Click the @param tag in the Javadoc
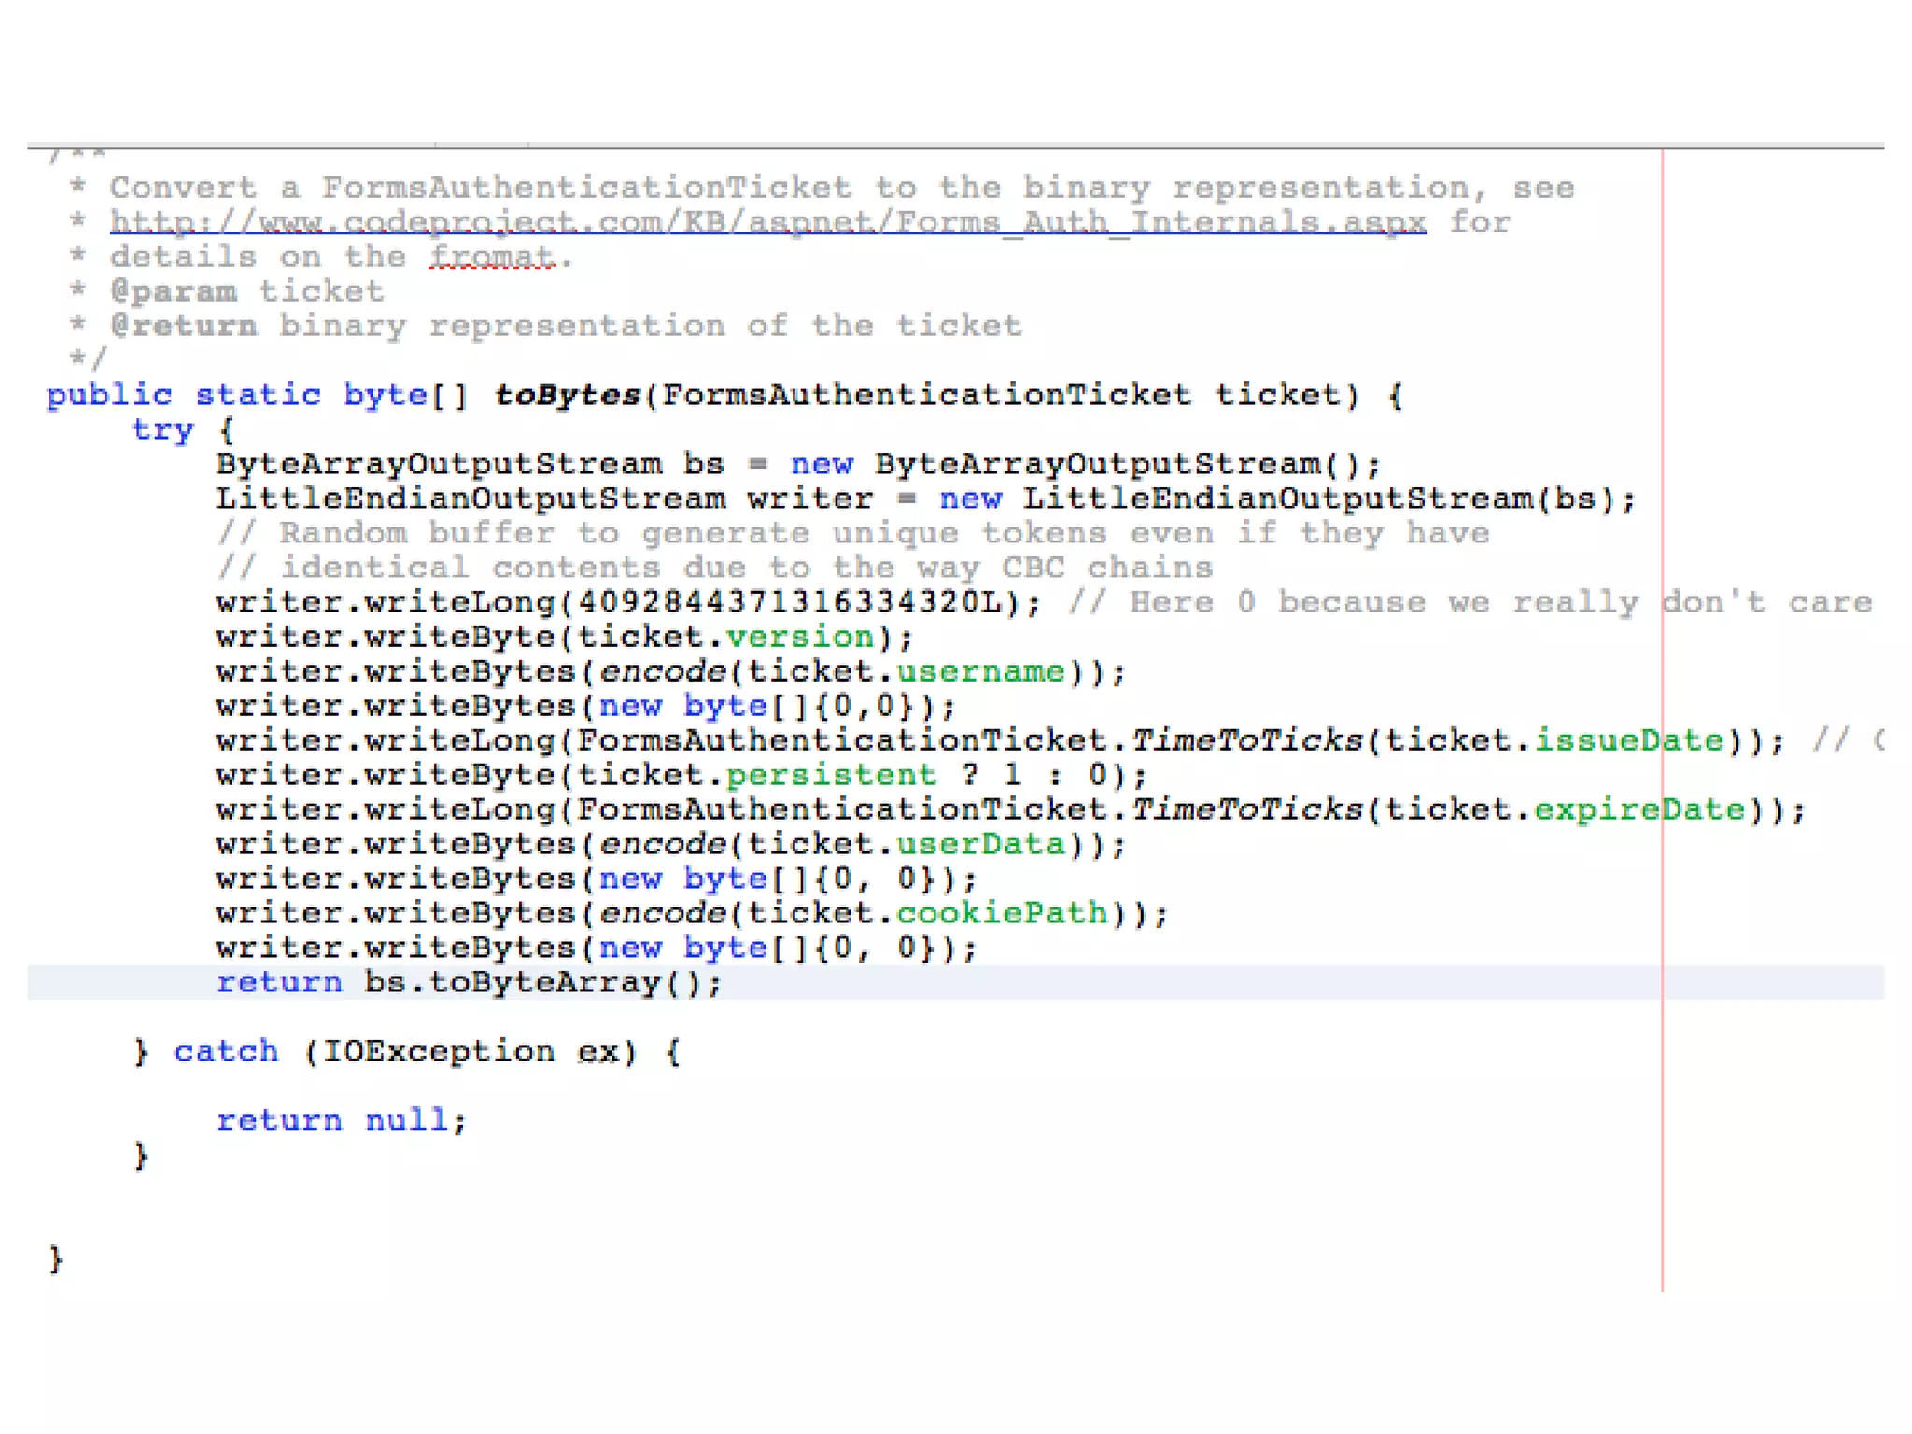The width and height of the screenshot is (1912, 1434). point(174,291)
